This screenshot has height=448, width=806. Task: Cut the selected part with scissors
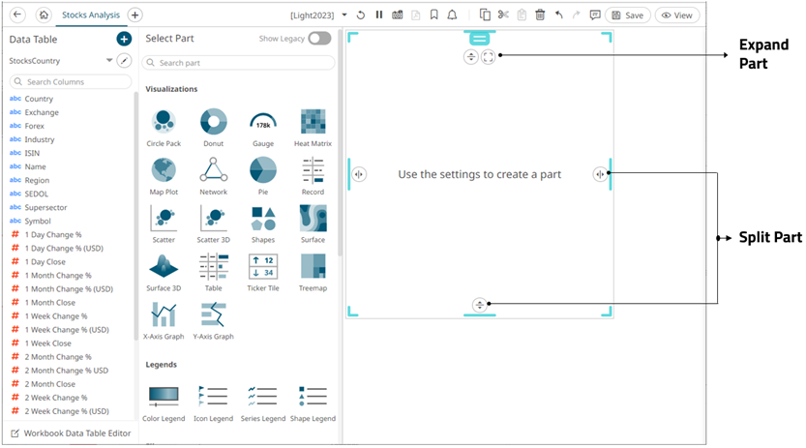tap(503, 15)
